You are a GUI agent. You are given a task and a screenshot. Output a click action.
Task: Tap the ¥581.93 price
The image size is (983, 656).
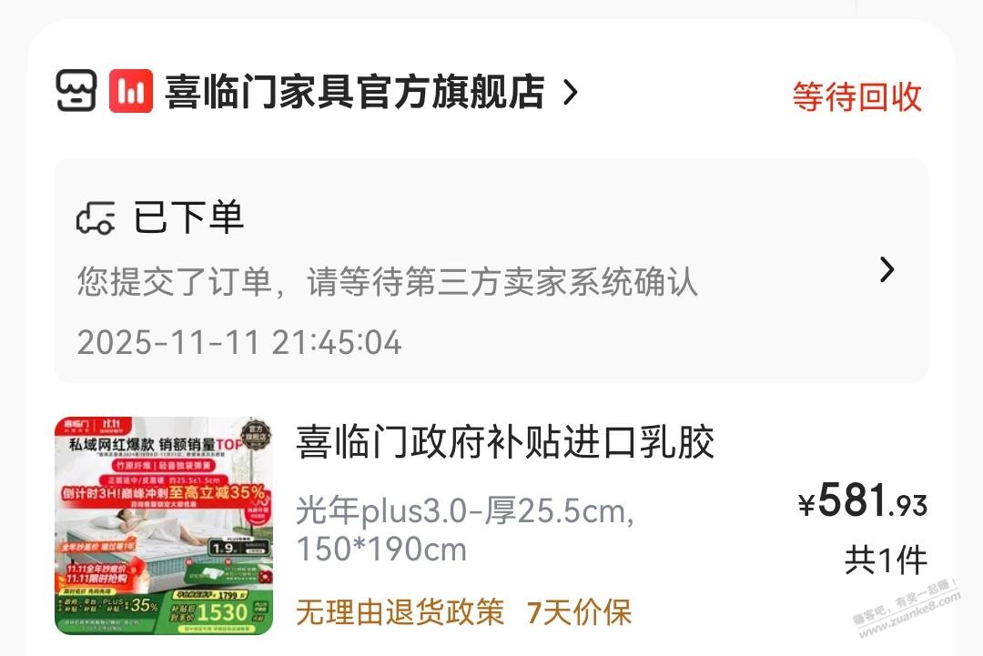862,500
